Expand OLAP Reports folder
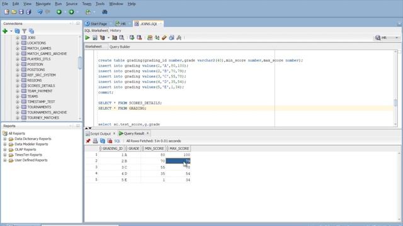This screenshot has width=403, height=226. 5,149
